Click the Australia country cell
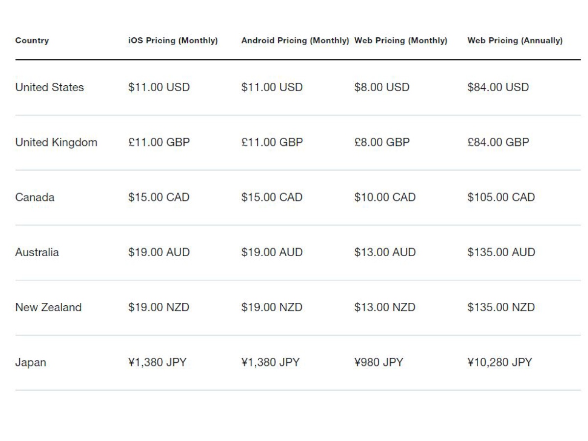This screenshot has height=441, width=588. (x=37, y=252)
